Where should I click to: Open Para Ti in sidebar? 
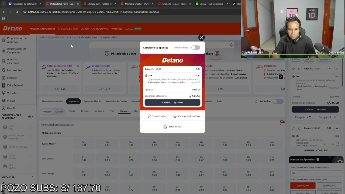tap(11, 108)
